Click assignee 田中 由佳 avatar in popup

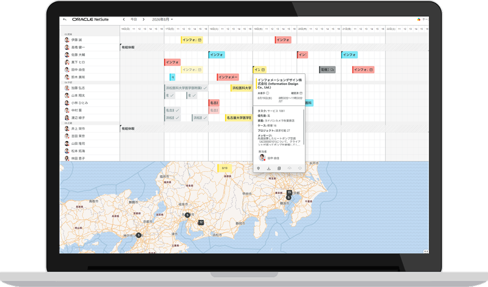point(262,158)
